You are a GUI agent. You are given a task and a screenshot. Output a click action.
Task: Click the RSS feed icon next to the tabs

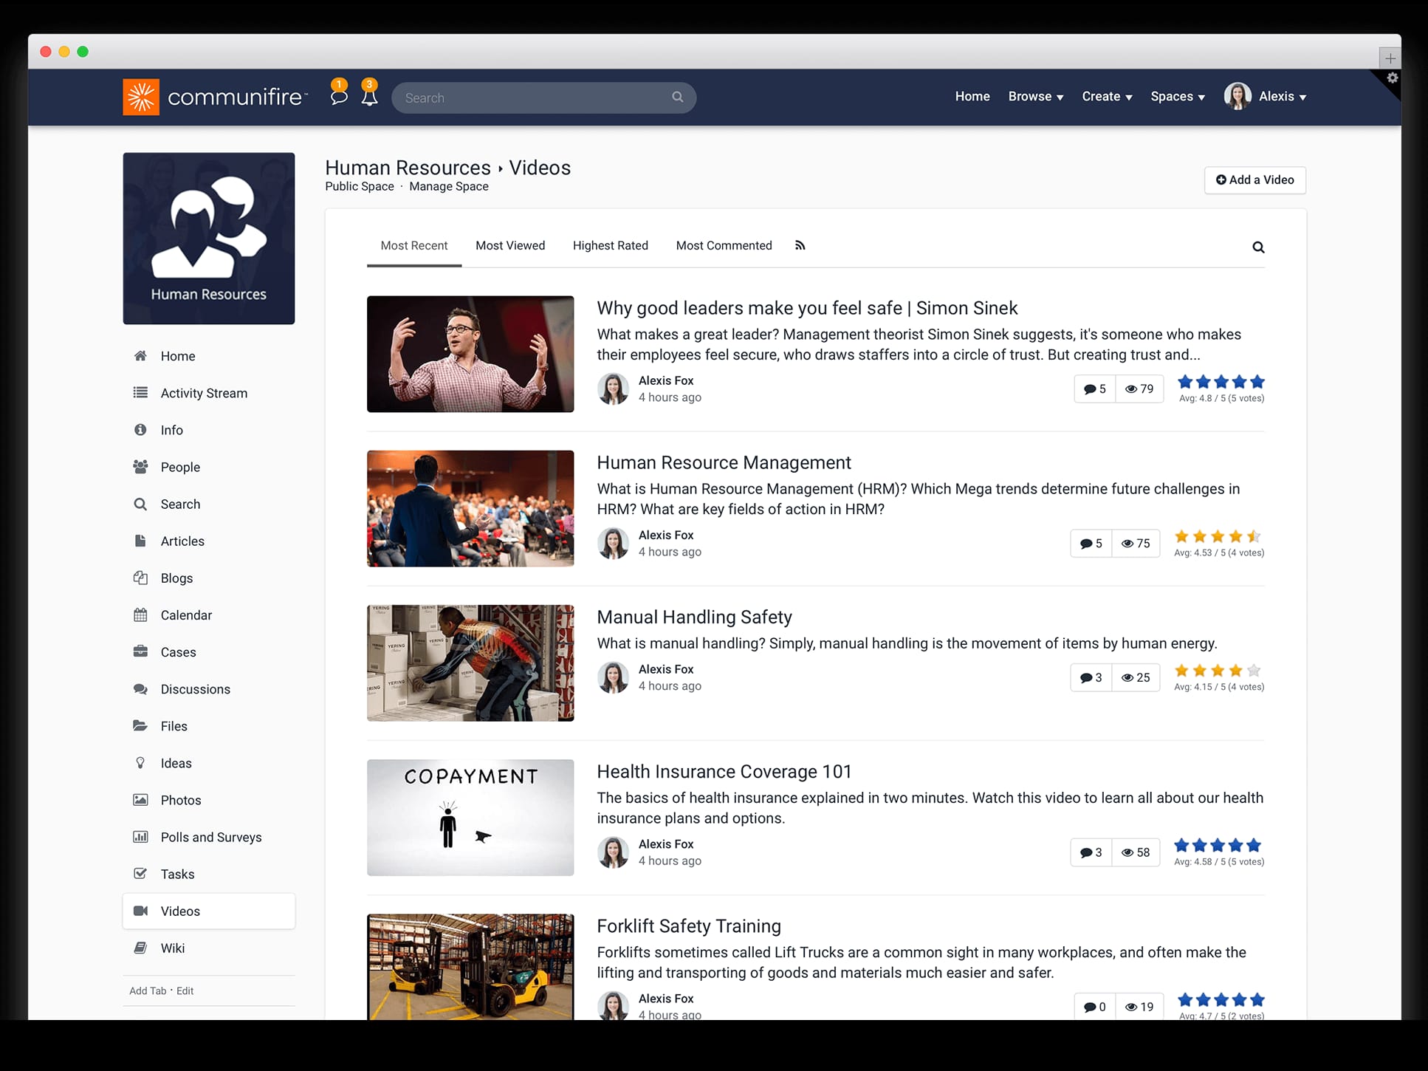pyautogui.click(x=800, y=245)
